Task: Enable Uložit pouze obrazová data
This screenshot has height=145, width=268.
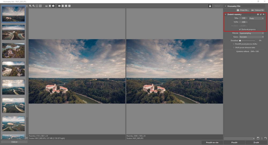Action: click(234, 48)
